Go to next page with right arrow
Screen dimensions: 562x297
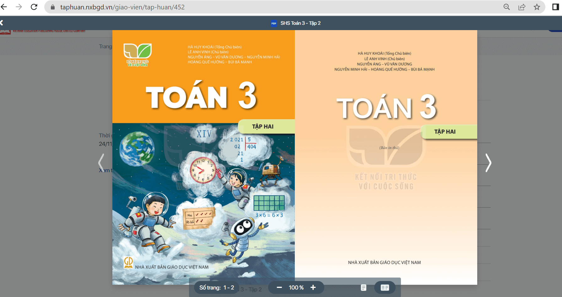click(488, 162)
